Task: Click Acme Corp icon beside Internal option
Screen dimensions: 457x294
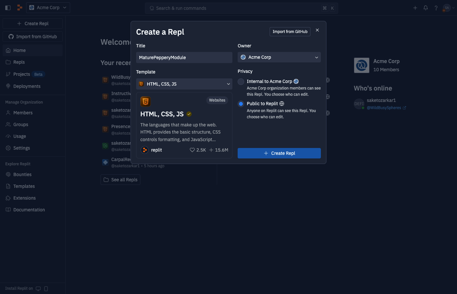Action: pyautogui.click(x=296, y=81)
